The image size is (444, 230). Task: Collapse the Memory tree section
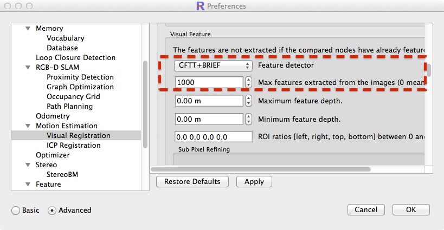tap(28, 29)
